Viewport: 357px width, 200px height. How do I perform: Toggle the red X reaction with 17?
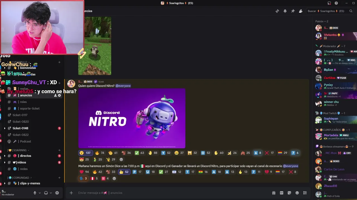point(269,153)
